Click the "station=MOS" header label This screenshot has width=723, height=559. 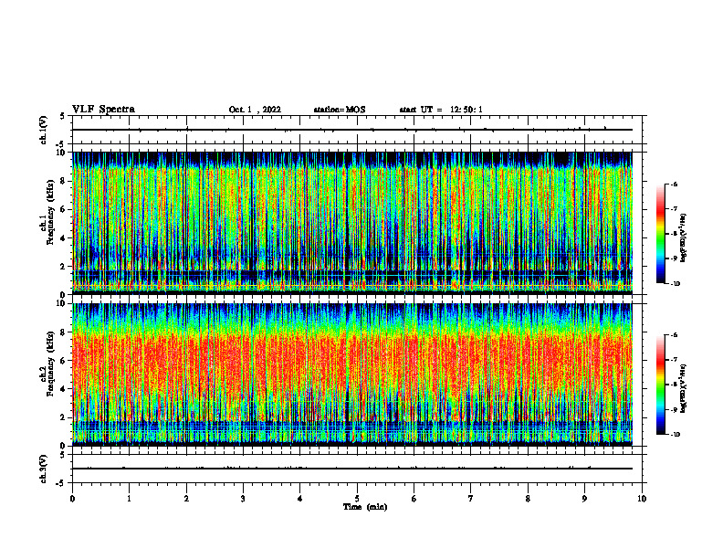[x=340, y=110]
